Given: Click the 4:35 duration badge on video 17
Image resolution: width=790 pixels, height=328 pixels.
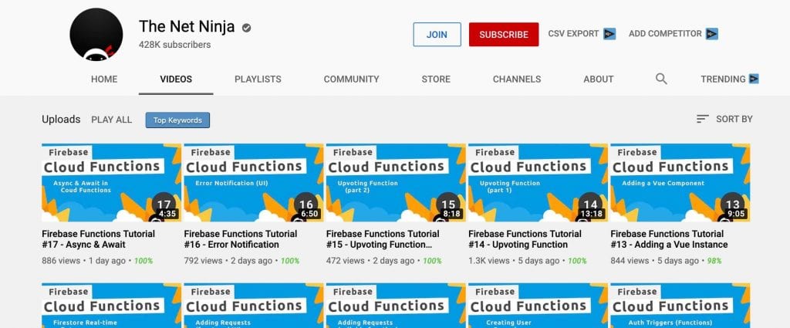Looking at the screenshot, I should (x=167, y=214).
